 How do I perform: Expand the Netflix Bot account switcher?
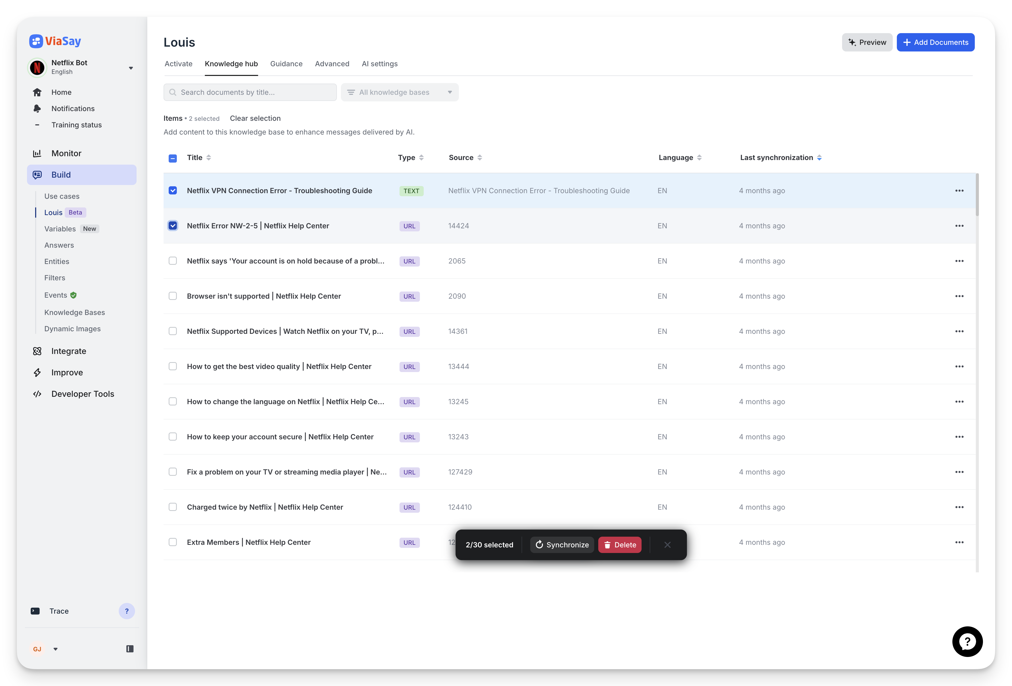131,68
